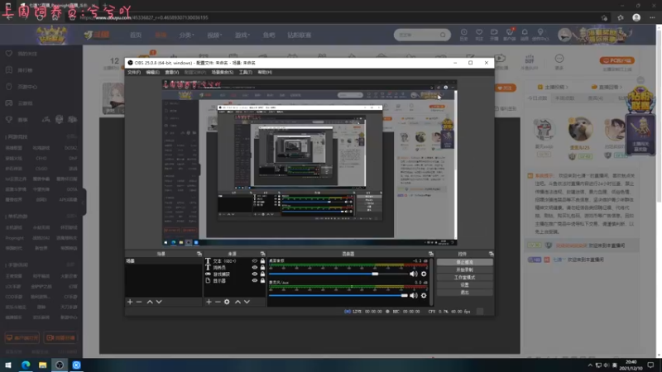This screenshot has height=372, width=662.
Task: Undock the Audio Mixer panel
Action: [430, 254]
